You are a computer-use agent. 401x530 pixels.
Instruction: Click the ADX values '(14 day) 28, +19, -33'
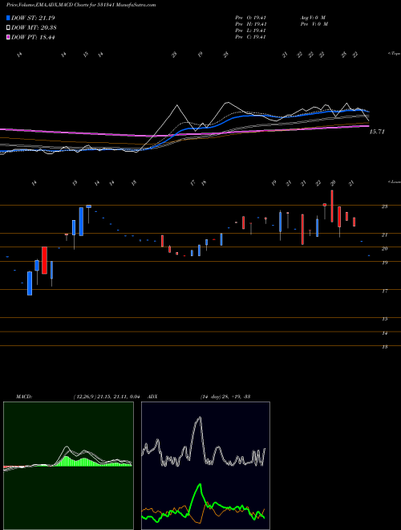coord(225,397)
